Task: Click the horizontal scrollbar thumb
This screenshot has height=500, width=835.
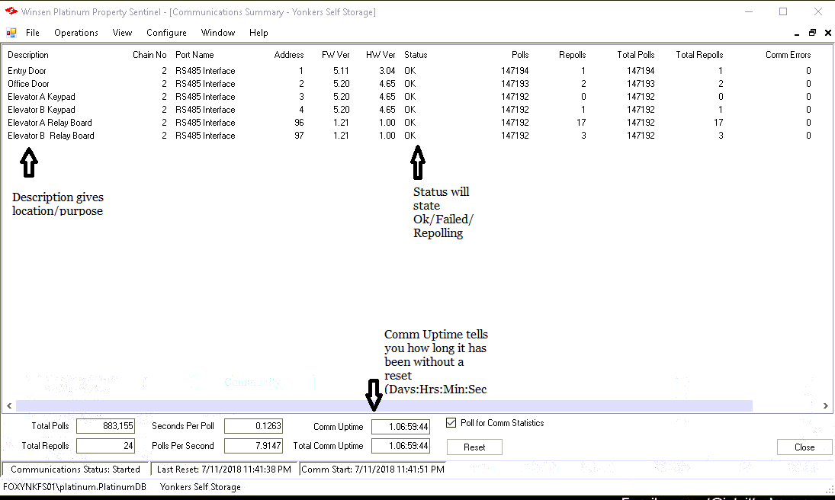Action: point(384,405)
